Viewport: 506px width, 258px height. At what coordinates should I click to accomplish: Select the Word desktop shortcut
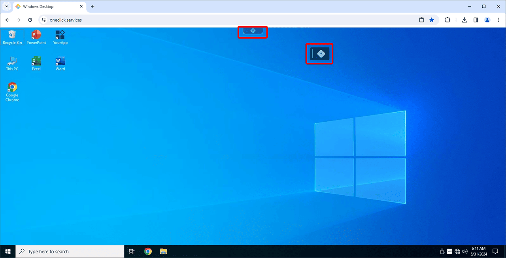pos(60,62)
